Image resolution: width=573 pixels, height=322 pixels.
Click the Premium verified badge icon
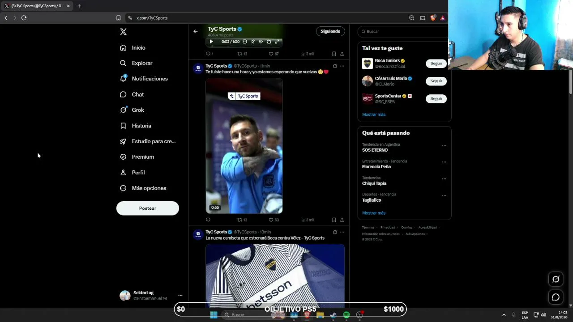tap(123, 157)
